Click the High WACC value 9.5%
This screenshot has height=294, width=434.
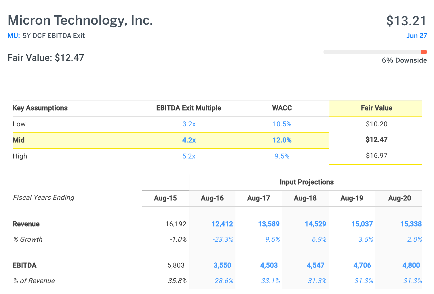tap(282, 156)
